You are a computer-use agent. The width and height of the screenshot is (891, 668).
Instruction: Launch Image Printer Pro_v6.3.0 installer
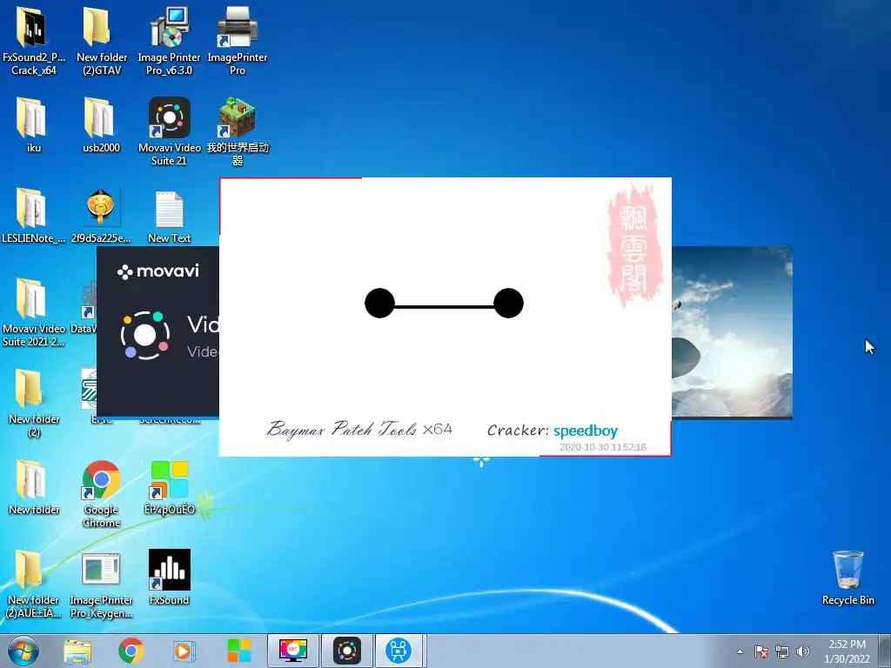pos(169,41)
